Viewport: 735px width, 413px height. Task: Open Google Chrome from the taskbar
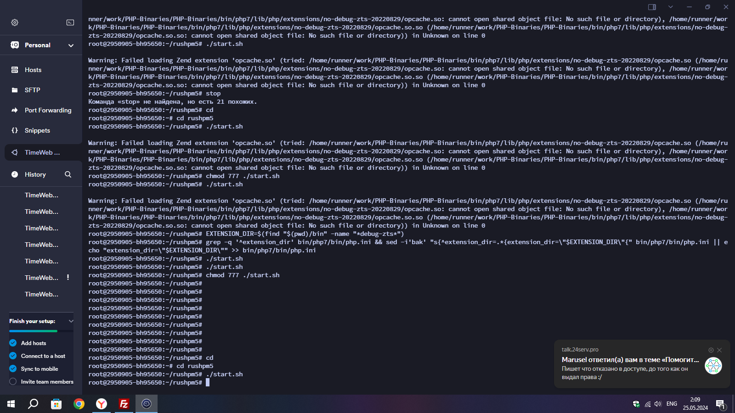[x=79, y=404]
